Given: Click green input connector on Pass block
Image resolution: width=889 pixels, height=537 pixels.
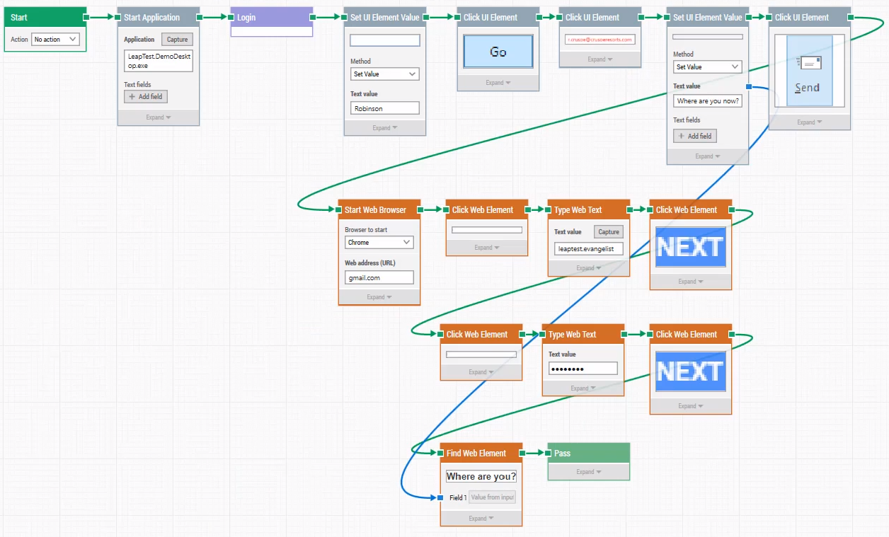Looking at the screenshot, I should click(x=548, y=453).
